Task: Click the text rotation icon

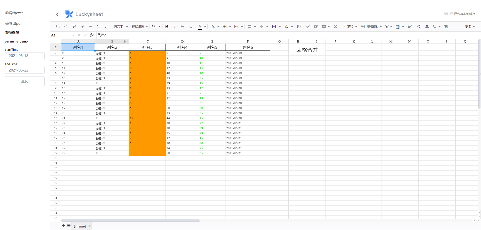Action: [286, 26]
